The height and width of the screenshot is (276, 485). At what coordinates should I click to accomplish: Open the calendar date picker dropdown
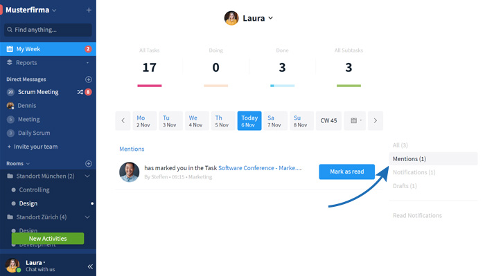(x=355, y=121)
